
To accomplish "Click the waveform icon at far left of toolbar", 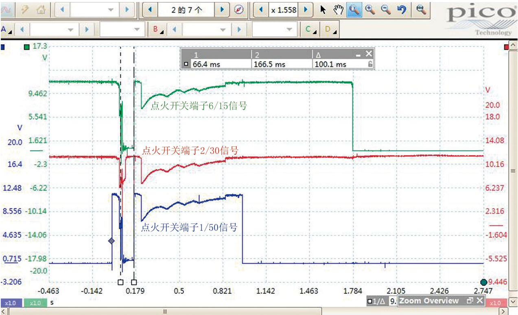I will coord(6,10).
